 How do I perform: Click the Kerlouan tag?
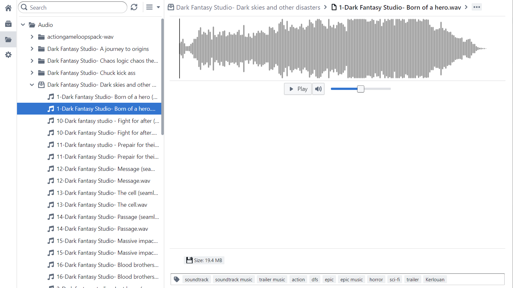435,279
